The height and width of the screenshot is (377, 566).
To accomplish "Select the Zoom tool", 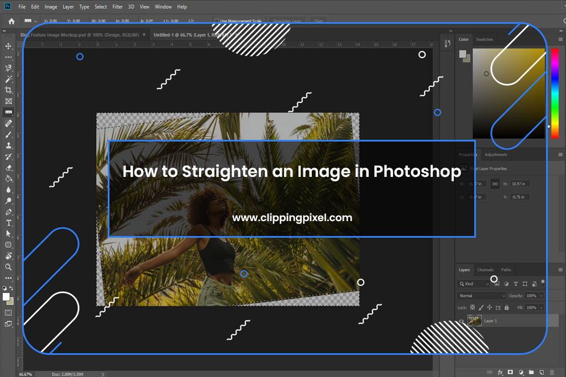I will pyautogui.click(x=8, y=265).
